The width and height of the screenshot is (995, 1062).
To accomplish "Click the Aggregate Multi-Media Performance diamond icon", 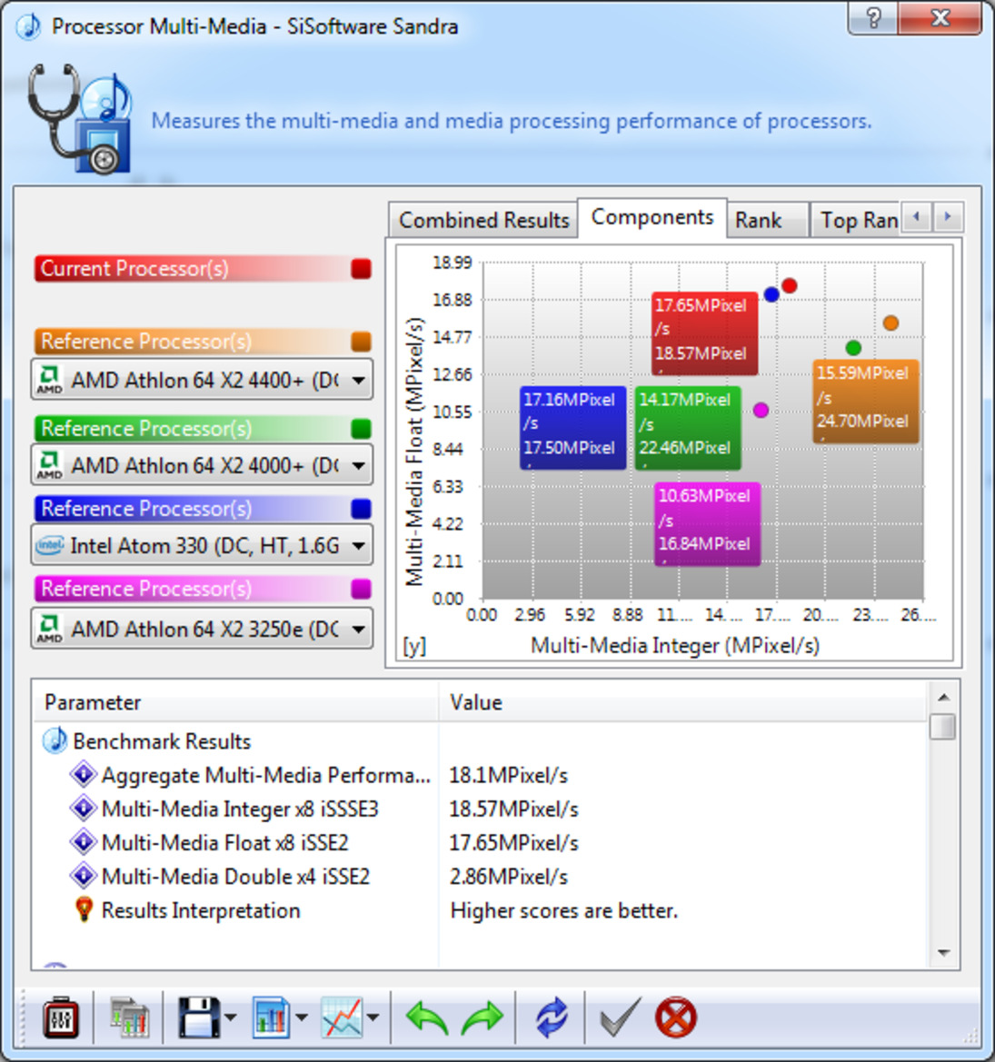I will pyautogui.click(x=84, y=774).
